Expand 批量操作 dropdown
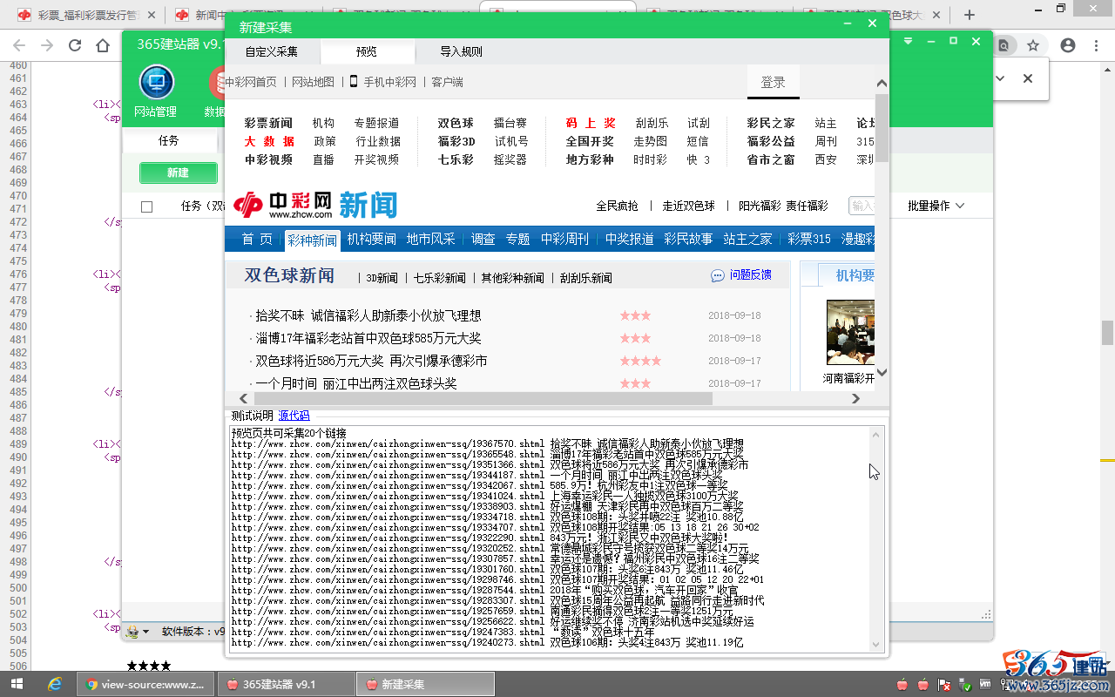 (936, 206)
